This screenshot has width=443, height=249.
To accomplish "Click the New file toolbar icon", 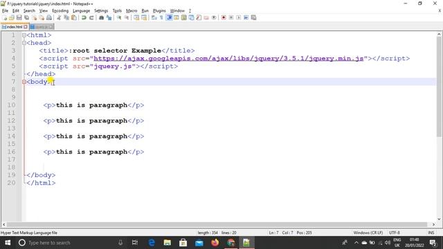I will coord(4,17).
